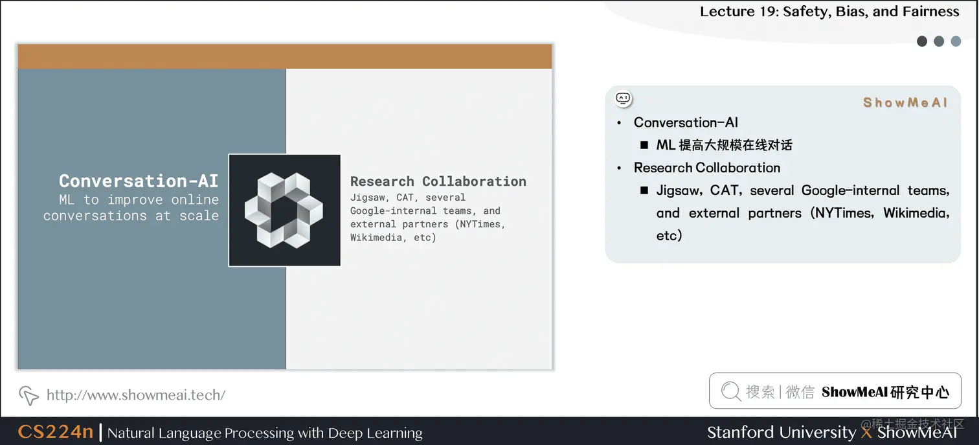Click the ShowMeAI gold wordmark on the card
979x445 pixels.
(x=905, y=102)
